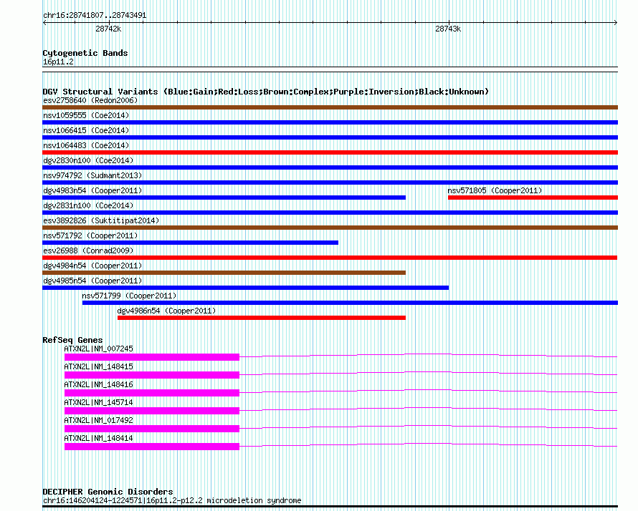638x511 pixels.
Task: Select the nsv1059555 (Coe2014) label
Action: [x=86, y=115]
